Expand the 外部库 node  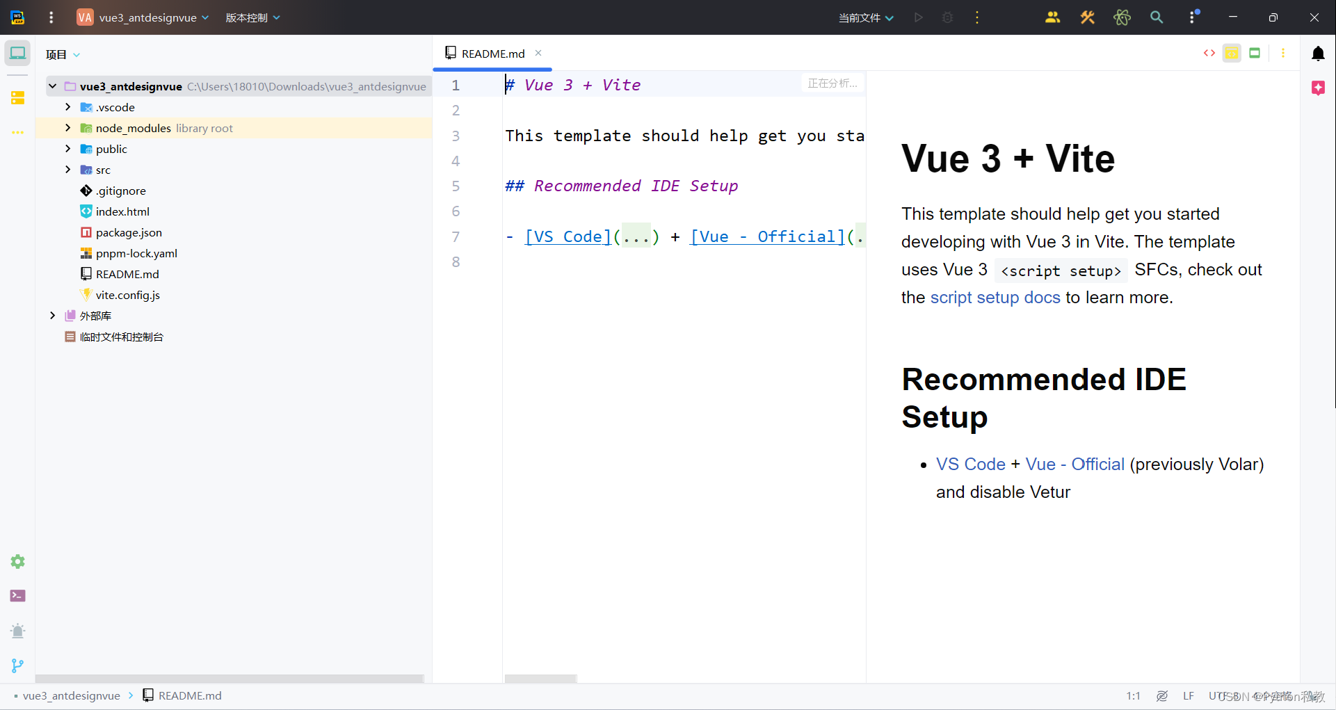point(52,316)
